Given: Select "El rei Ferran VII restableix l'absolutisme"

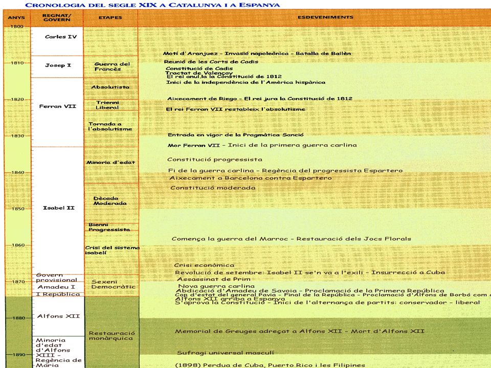Looking at the screenshot, I should point(235,109).
